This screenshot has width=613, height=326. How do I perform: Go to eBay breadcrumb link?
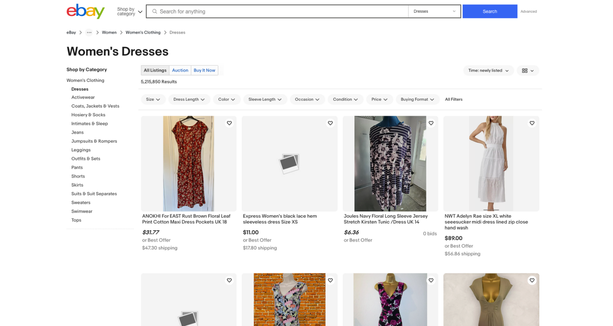point(71,32)
